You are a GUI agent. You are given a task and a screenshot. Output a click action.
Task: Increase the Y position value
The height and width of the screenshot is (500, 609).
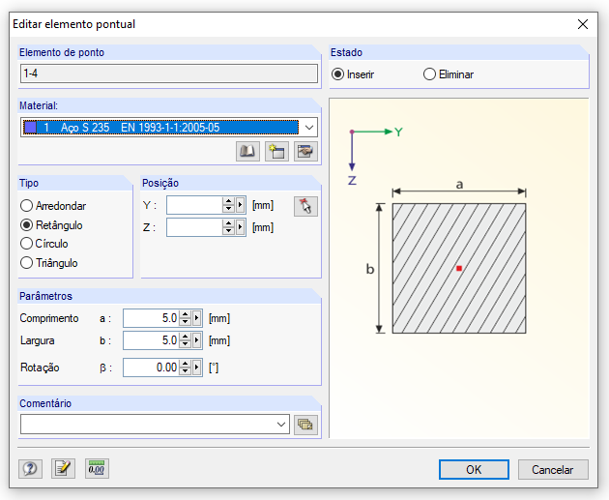(228, 201)
